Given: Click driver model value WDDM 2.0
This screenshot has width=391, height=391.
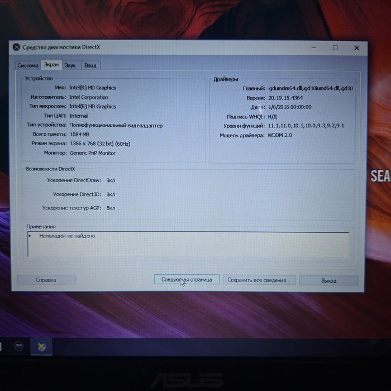Looking at the screenshot, I should 279,135.
